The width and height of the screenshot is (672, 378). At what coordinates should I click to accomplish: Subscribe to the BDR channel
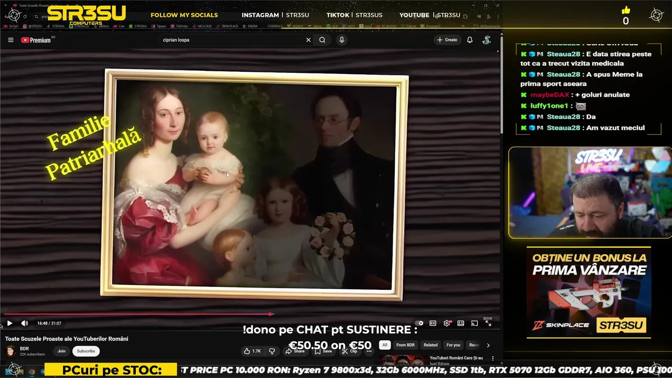(86, 351)
